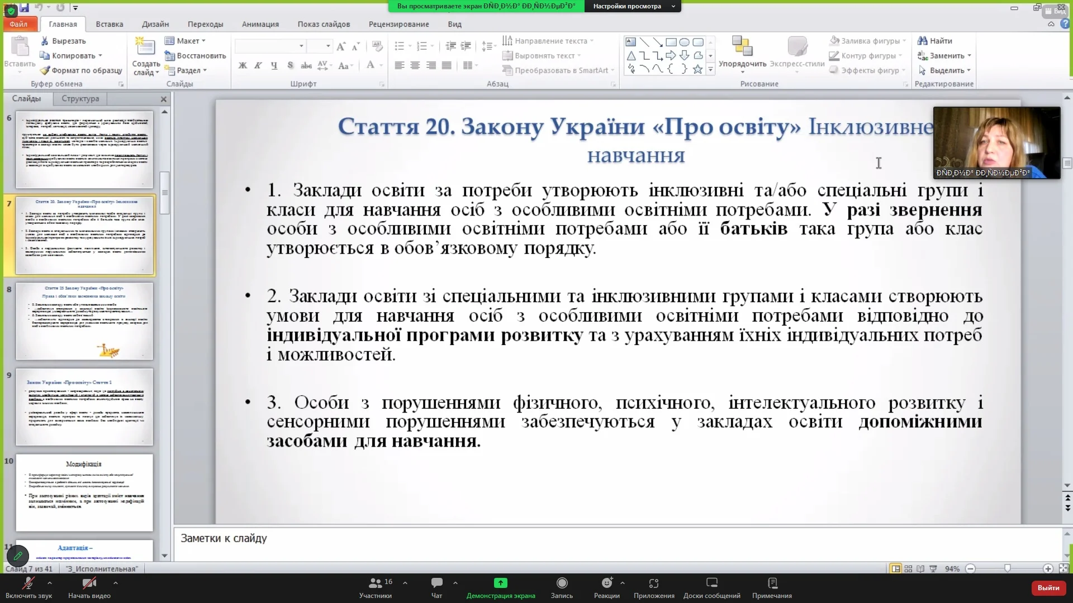The height and width of the screenshot is (603, 1073).
Task: Switch to Insert (Вставка) ribbon tab
Action: coord(109,24)
